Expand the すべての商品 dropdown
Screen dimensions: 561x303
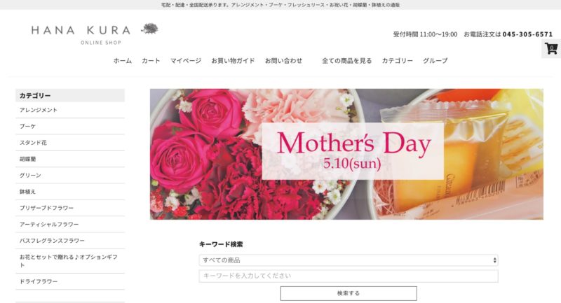[349, 260]
